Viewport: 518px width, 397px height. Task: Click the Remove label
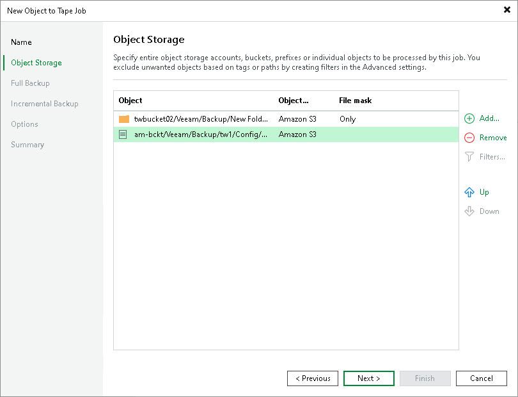pos(493,138)
